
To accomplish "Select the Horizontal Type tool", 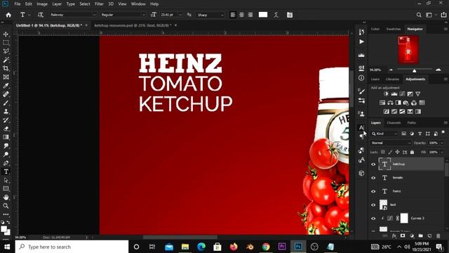I will (6, 171).
